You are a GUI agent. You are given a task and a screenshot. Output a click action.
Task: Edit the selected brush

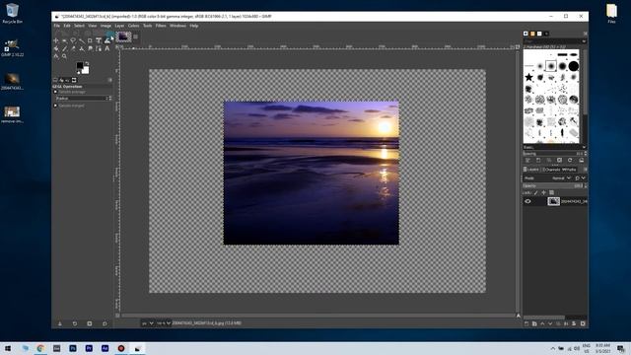(527, 160)
